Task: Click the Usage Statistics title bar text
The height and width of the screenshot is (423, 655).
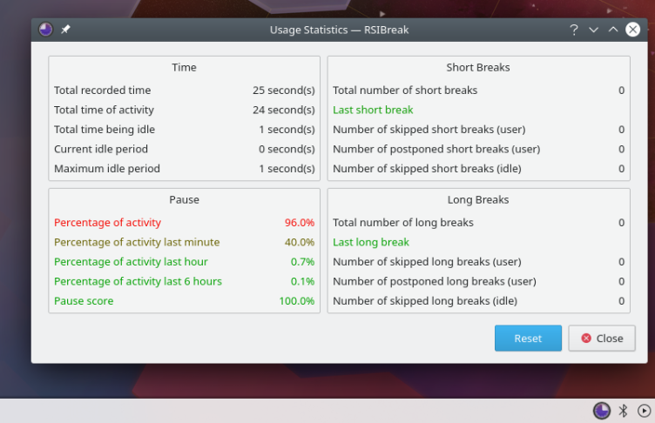Action: click(339, 30)
